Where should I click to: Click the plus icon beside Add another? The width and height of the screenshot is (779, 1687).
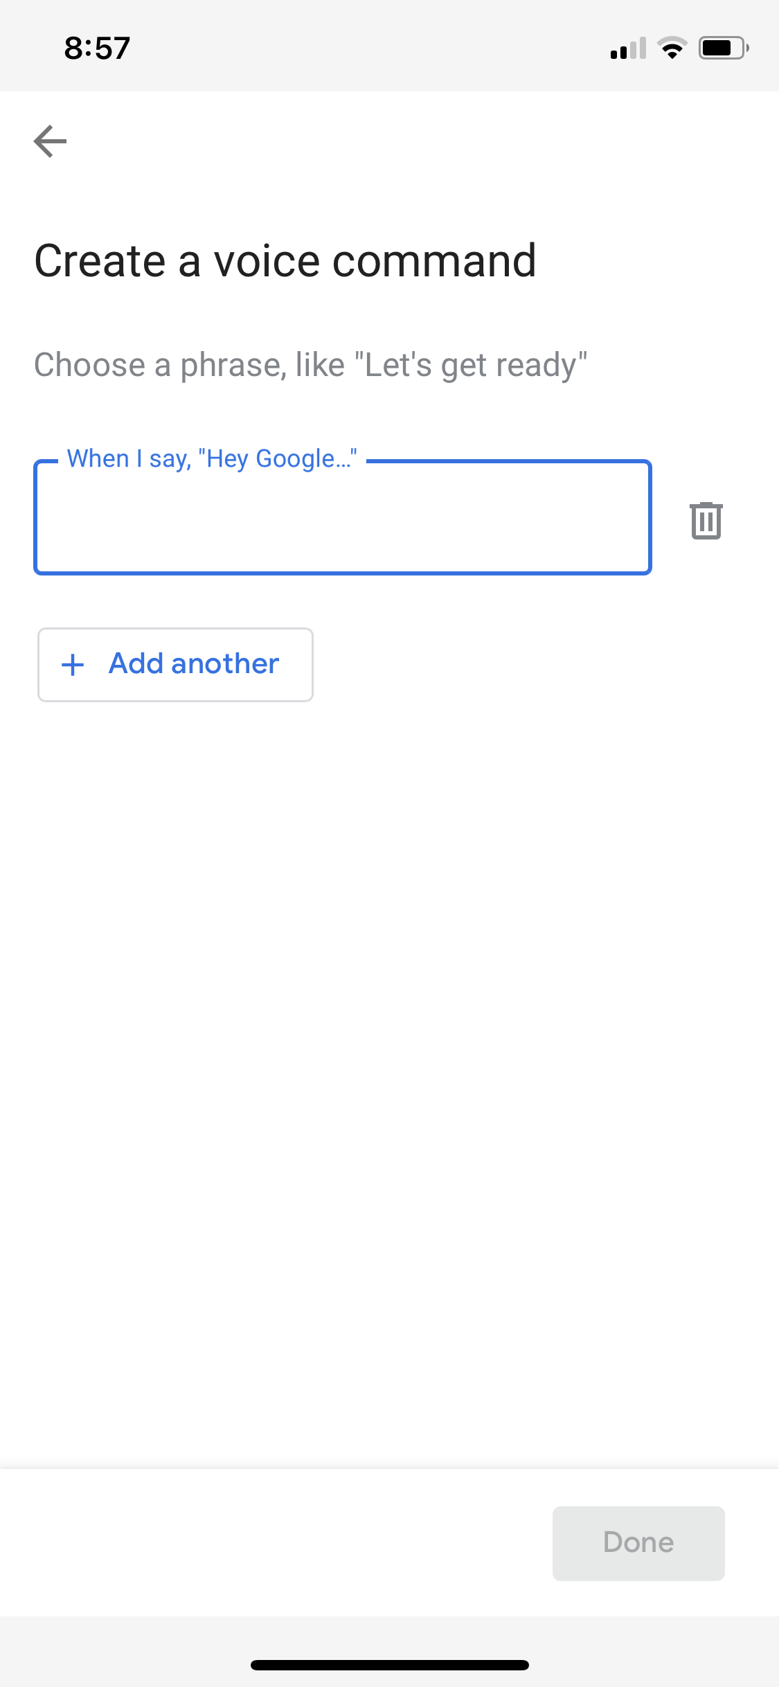[73, 665]
